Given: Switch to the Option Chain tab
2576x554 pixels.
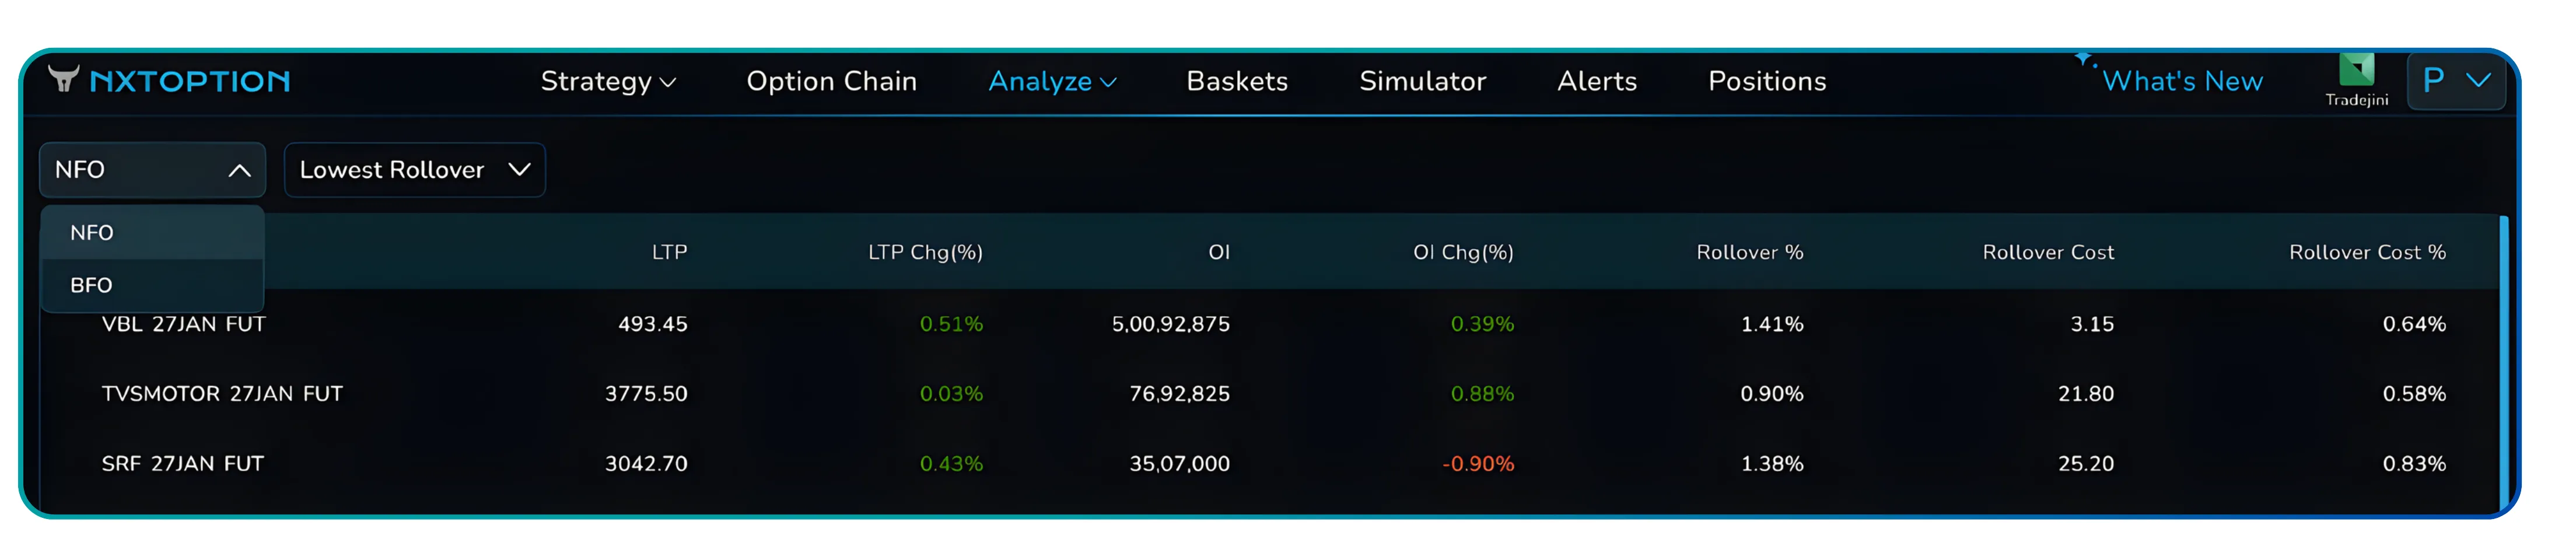Looking at the screenshot, I should pyautogui.click(x=831, y=81).
